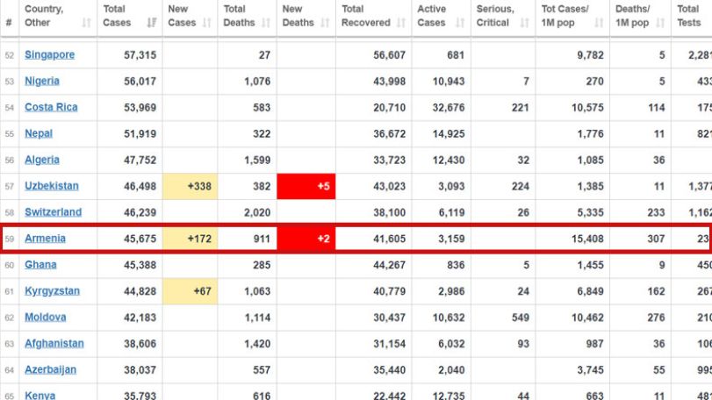Select Singapore active cases 681

pos(456,55)
